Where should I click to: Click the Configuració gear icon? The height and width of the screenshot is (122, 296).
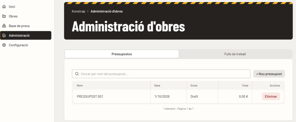(4, 45)
